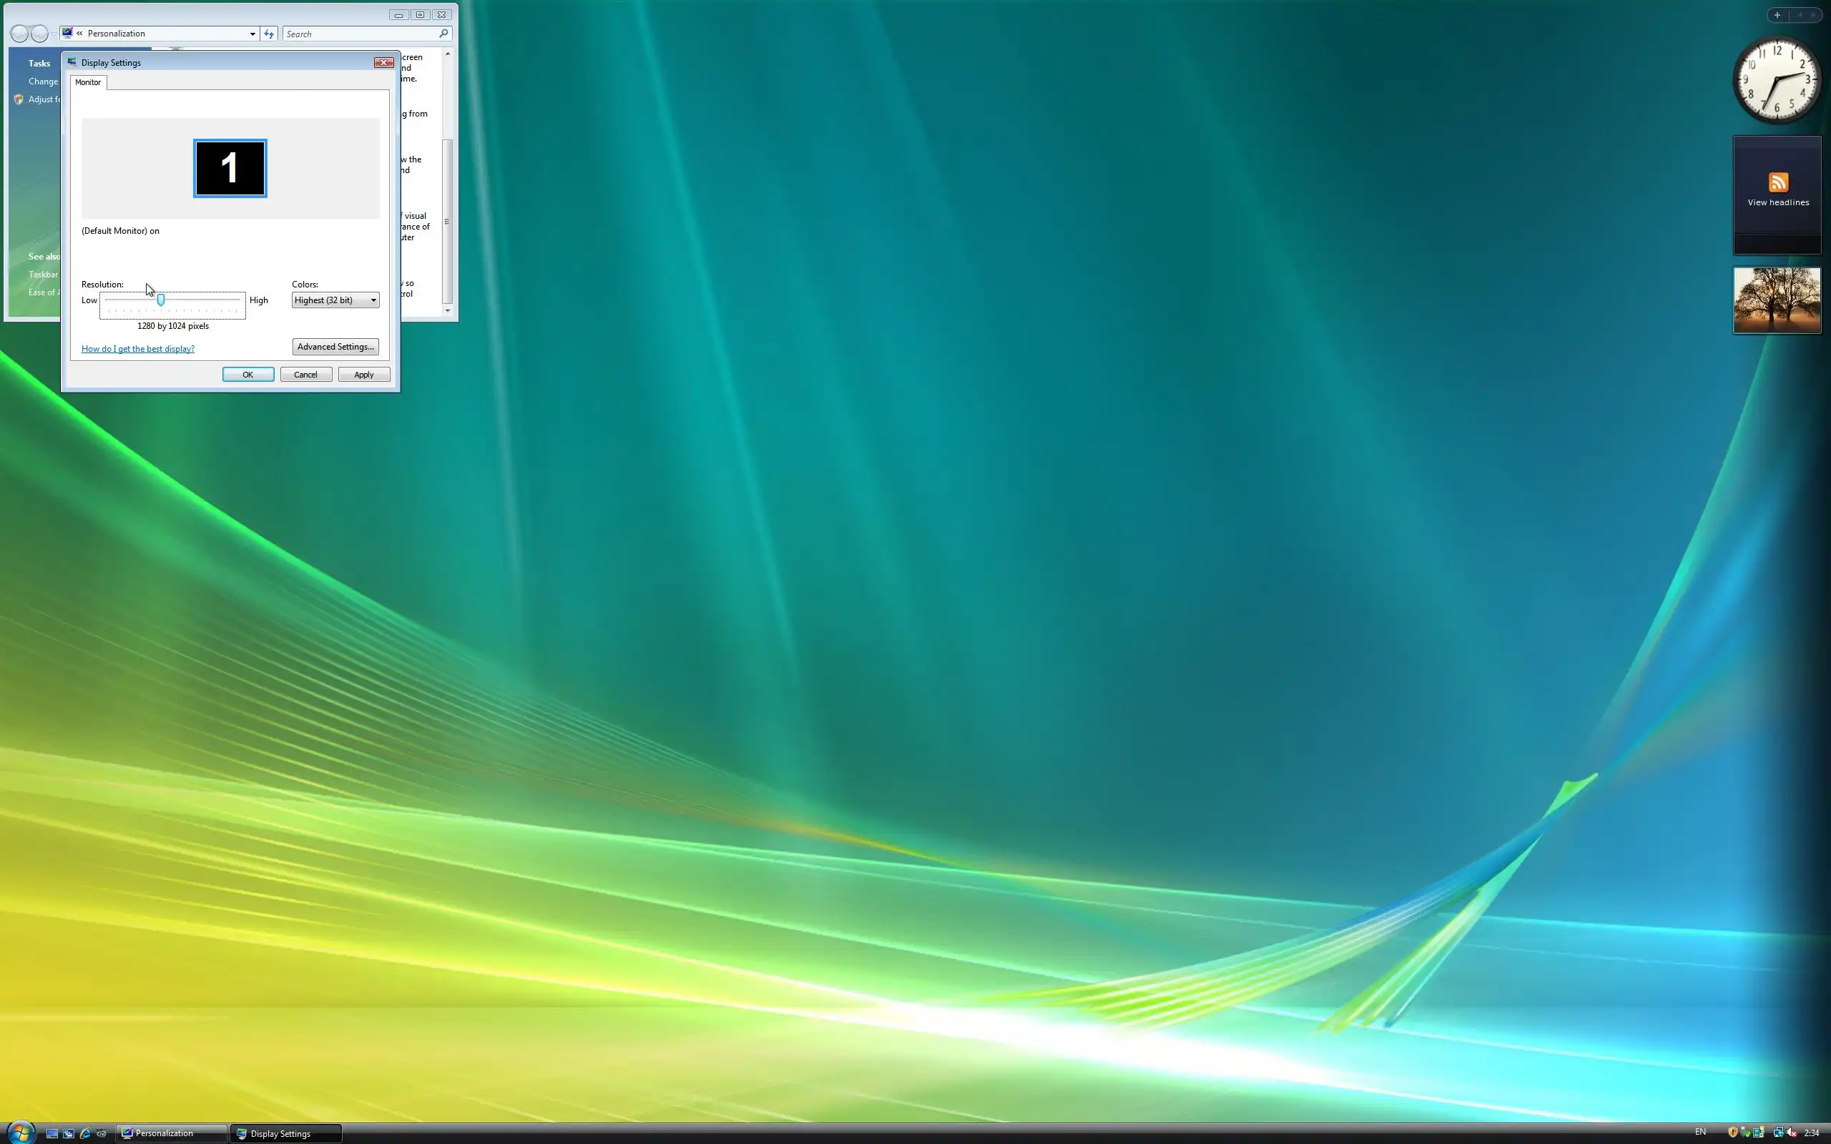The width and height of the screenshot is (1831, 1144).
Task: Select monitor 1 display box
Action: tap(230, 168)
